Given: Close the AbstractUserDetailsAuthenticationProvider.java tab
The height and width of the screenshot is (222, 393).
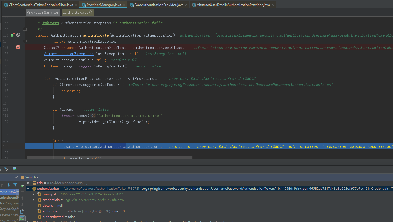Looking at the screenshot, I should coord(273,5).
